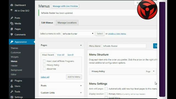Click the Users person icon
This screenshot has width=176, height=99.
click(x=12, y=86)
